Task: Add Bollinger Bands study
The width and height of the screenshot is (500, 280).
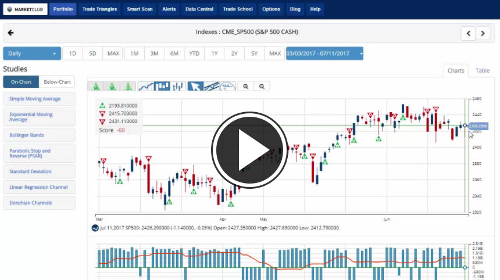Action: tap(39, 135)
